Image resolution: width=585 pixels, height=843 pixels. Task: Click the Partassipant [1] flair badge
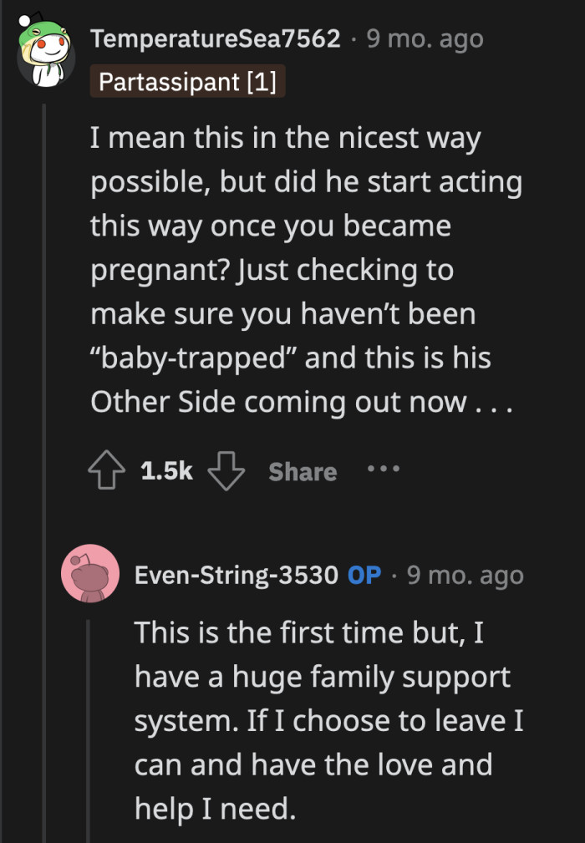point(187,82)
